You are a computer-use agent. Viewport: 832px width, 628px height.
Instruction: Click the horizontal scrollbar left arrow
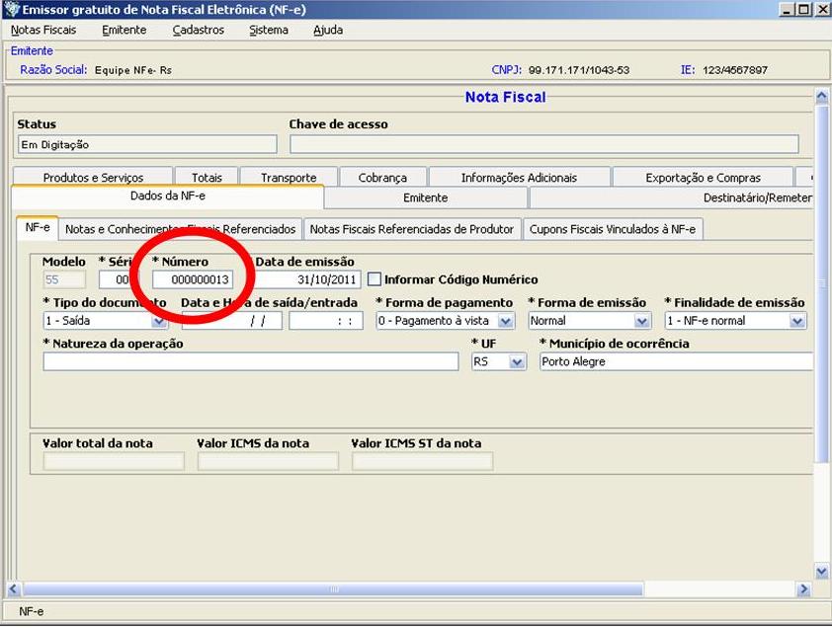pos(14,589)
